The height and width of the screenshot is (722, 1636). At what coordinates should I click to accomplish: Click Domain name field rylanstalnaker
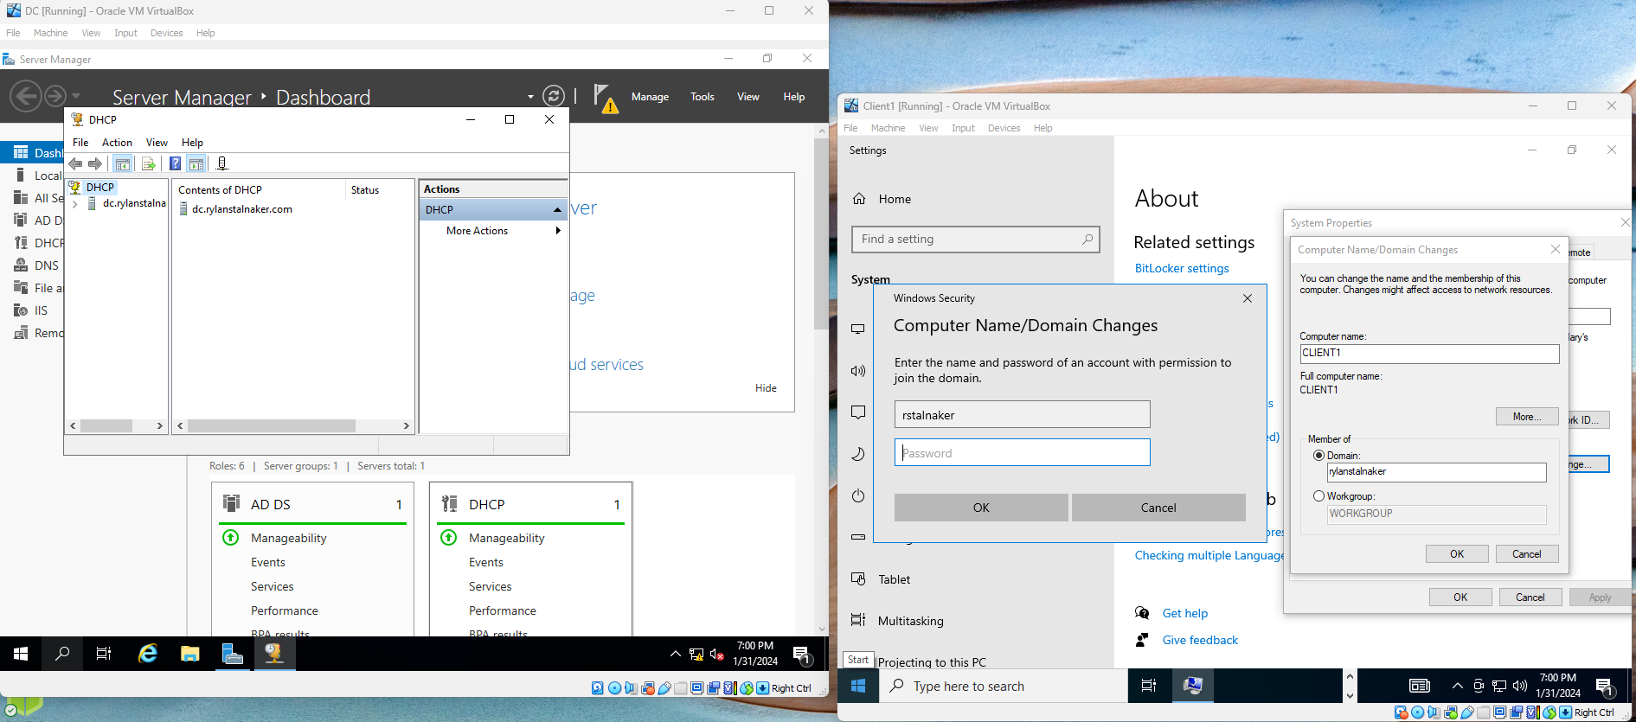1436,472
